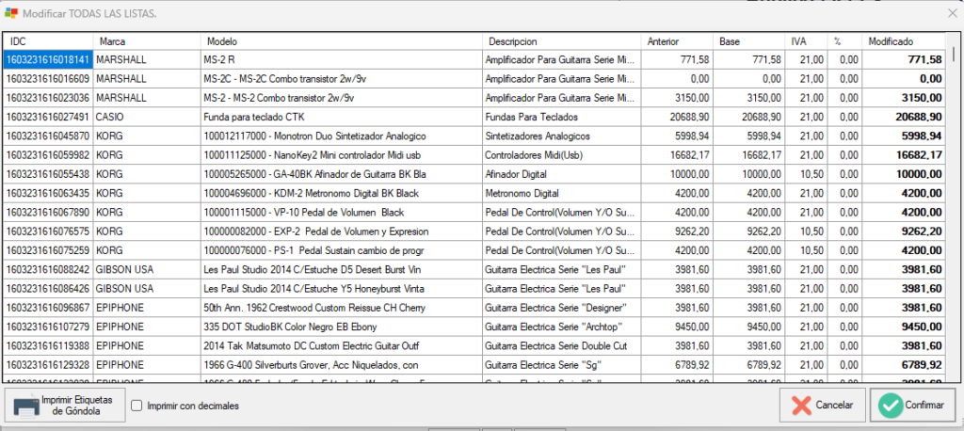Viewport: 964px width, 431px height.
Task: Click IDC cell 1603231616107279
Action: [48, 327]
